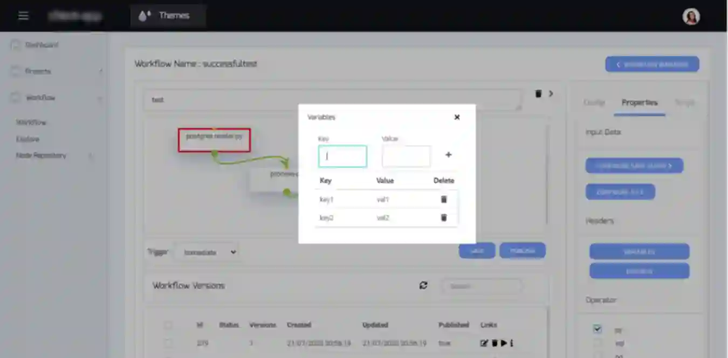Click play icon for workflow version 279
728x358 pixels.
(x=503, y=343)
